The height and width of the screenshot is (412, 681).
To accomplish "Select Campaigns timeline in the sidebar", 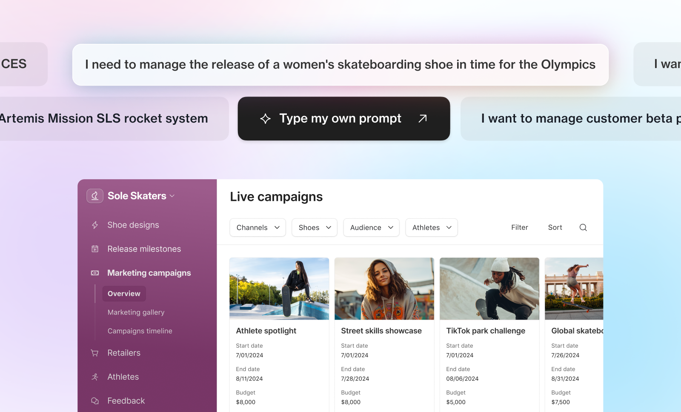I will pos(140,331).
